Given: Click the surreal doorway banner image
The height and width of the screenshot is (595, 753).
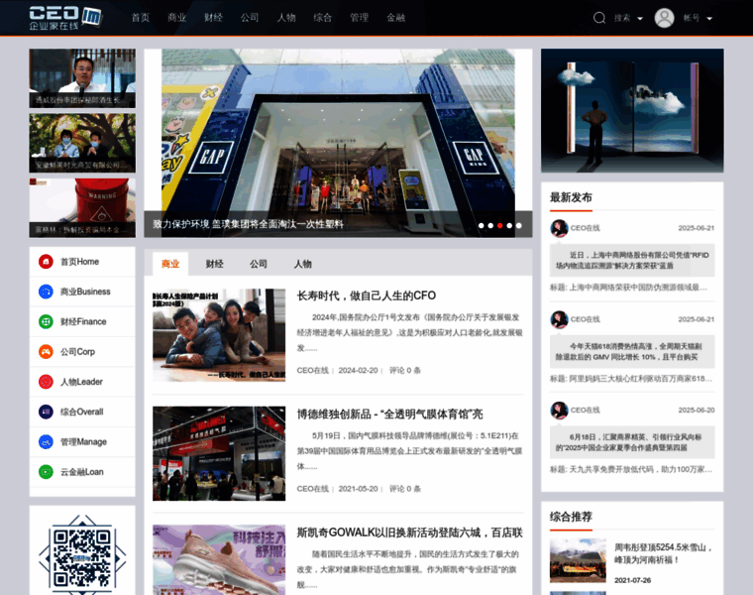Looking at the screenshot, I should click(632, 110).
